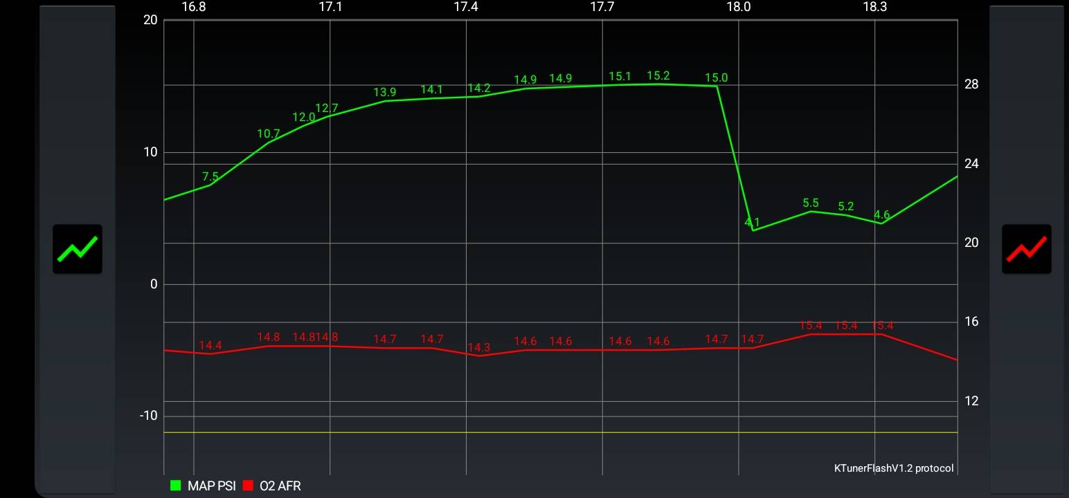The image size is (1069, 498).
Task: Tap the 12 right axis value
Action: pyautogui.click(x=971, y=401)
